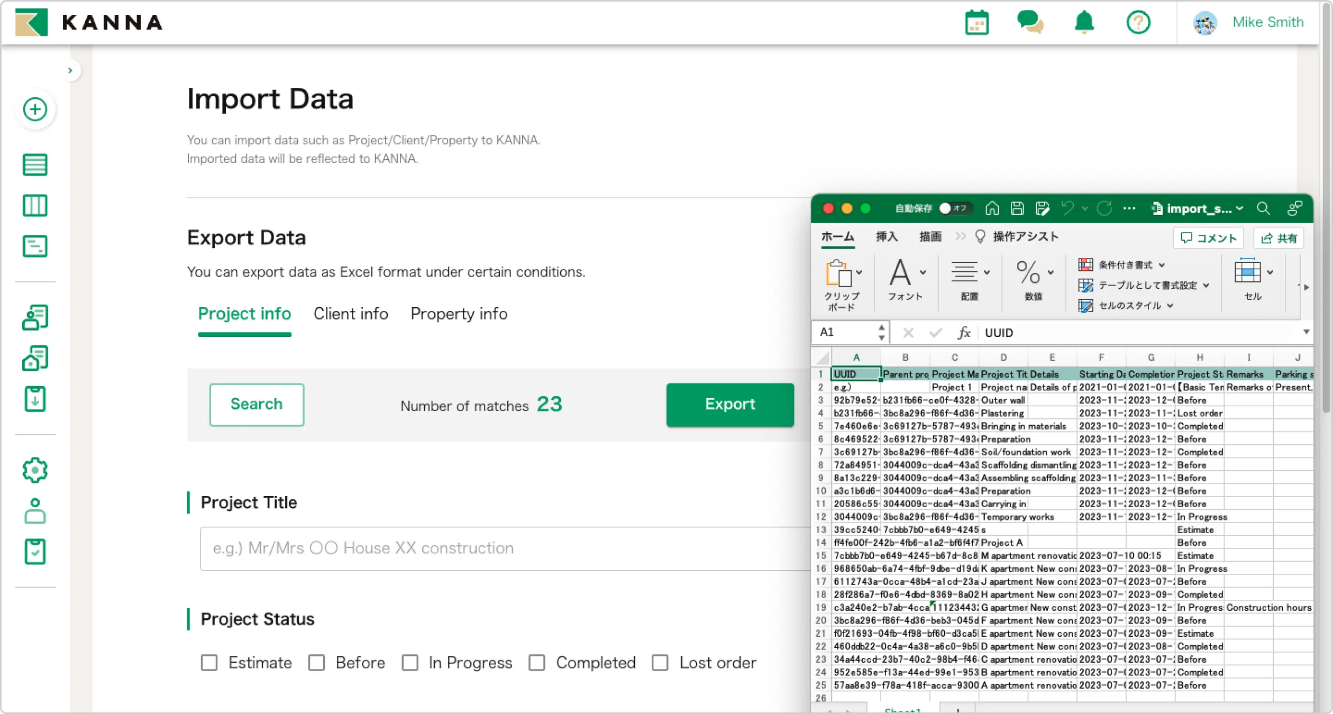Check the In Progress checkbox

[410, 663]
